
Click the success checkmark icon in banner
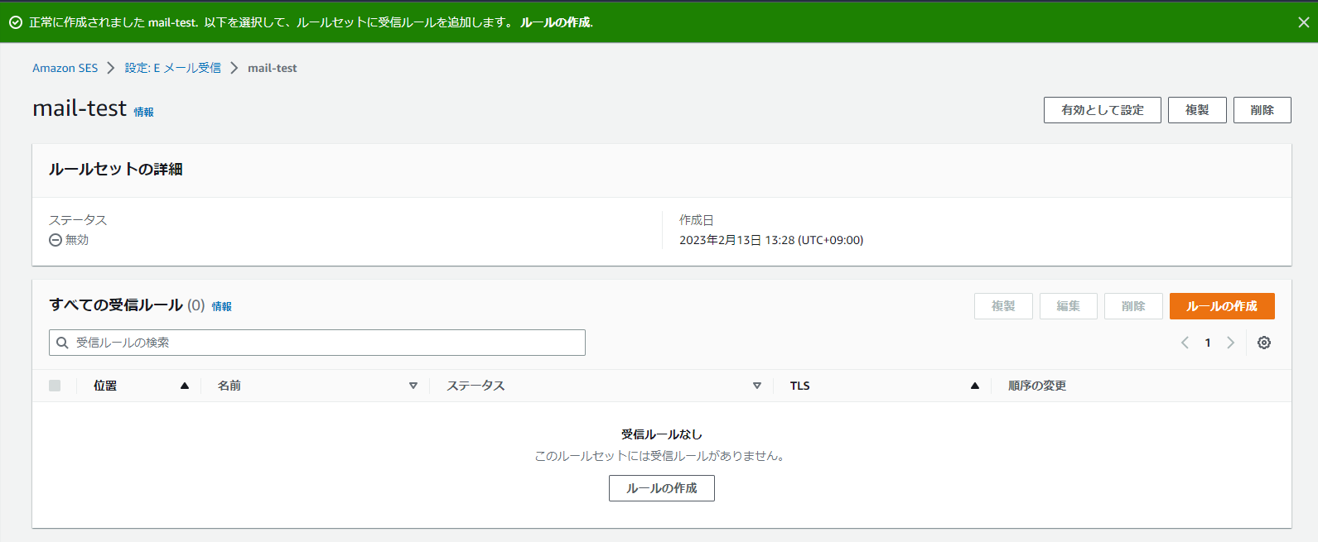[15, 22]
